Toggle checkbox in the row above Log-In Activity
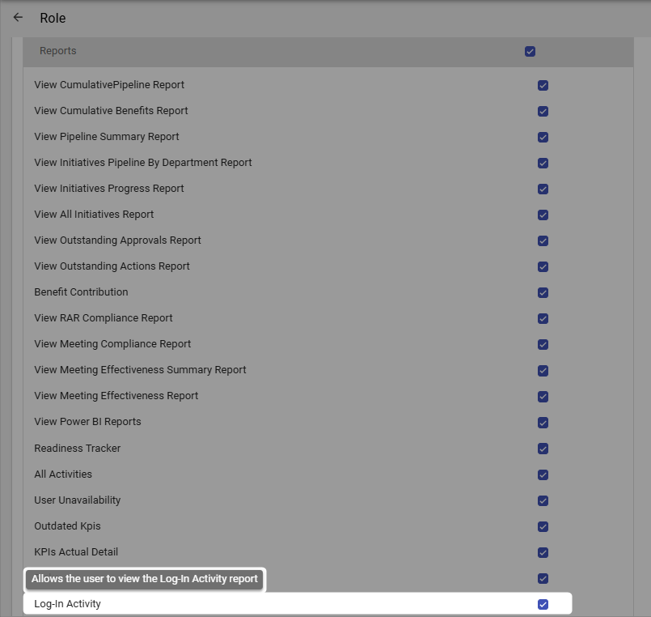651x617 pixels. [x=543, y=579]
